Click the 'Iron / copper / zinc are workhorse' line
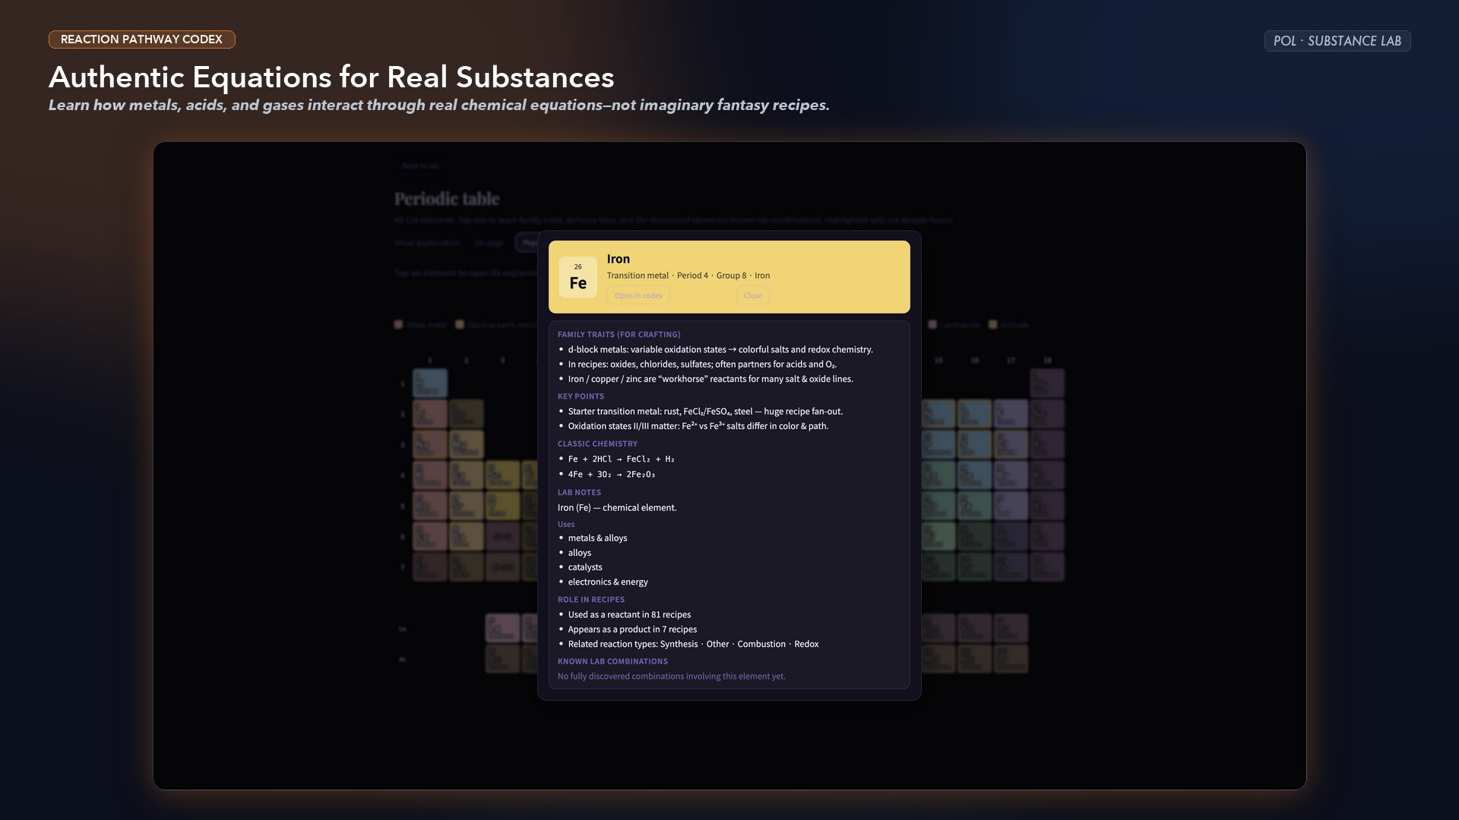Screen dimensions: 1459x820 [x=711, y=379]
